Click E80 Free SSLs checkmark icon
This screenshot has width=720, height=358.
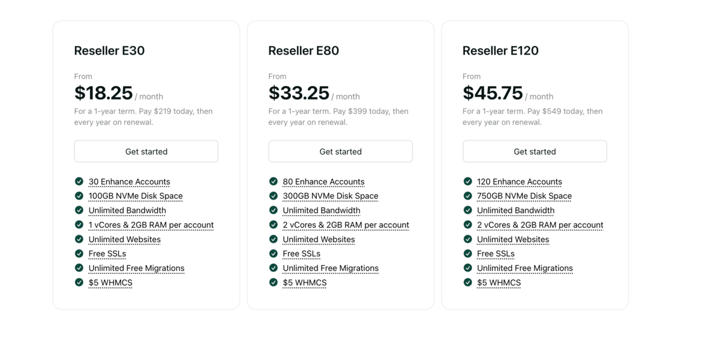[x=274, y=253]
